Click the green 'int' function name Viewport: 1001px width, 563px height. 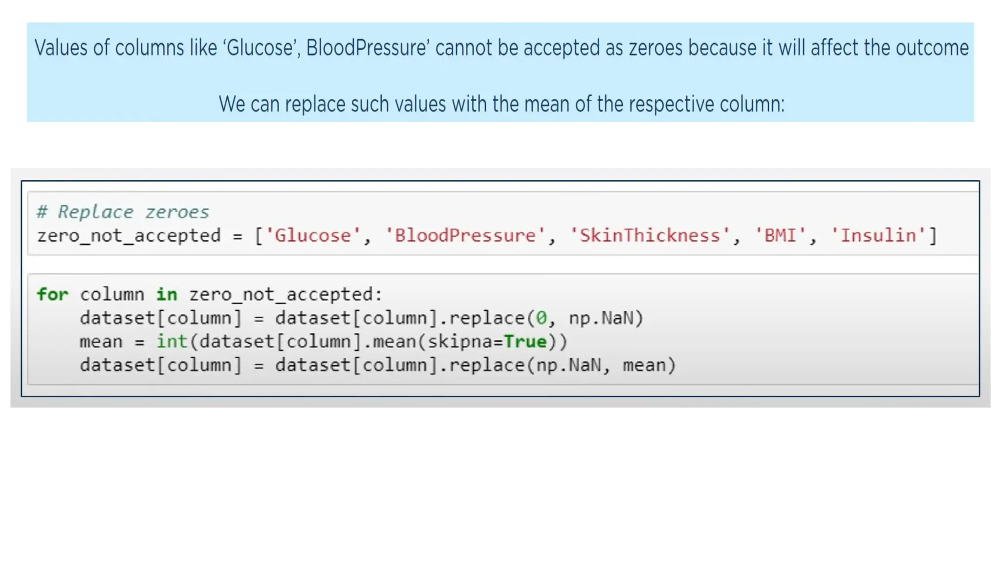(x=172, y=342)
